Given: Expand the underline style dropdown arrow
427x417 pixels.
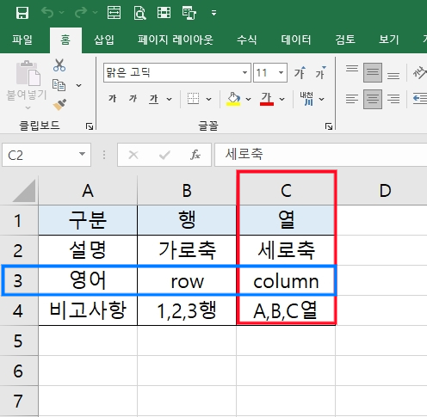Looking at the screenshot, I should (170, 99).
